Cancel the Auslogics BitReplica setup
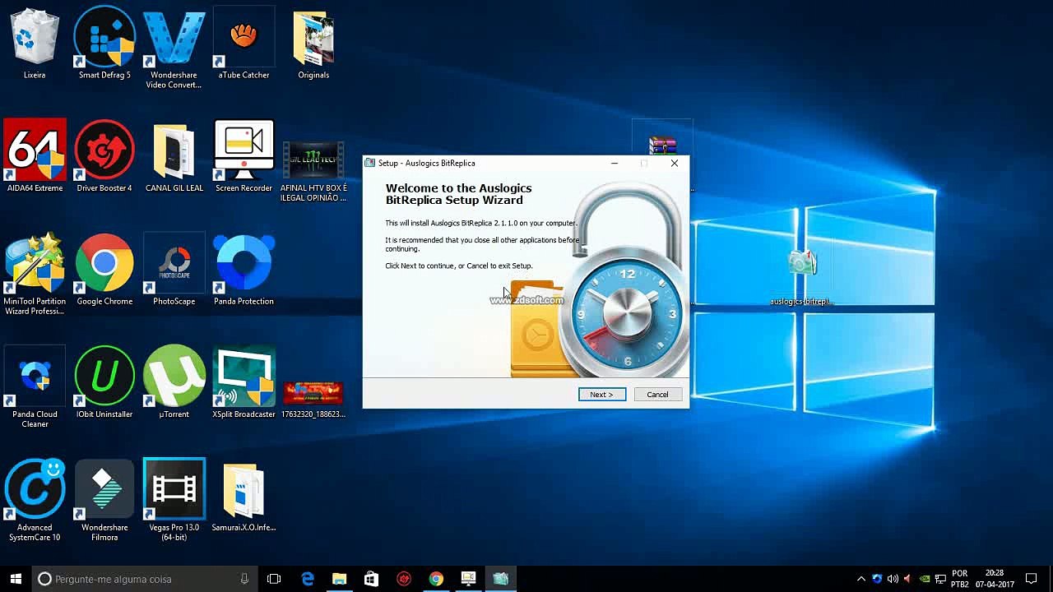Image resolution: width=1053 pixels, height=592 pixels. coord(657,395)
